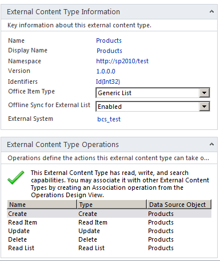Viewport: 220px width, 261px height.
Task: Click the 'Namespace' label
Action: pyautogui.click(x=25, y=61)
